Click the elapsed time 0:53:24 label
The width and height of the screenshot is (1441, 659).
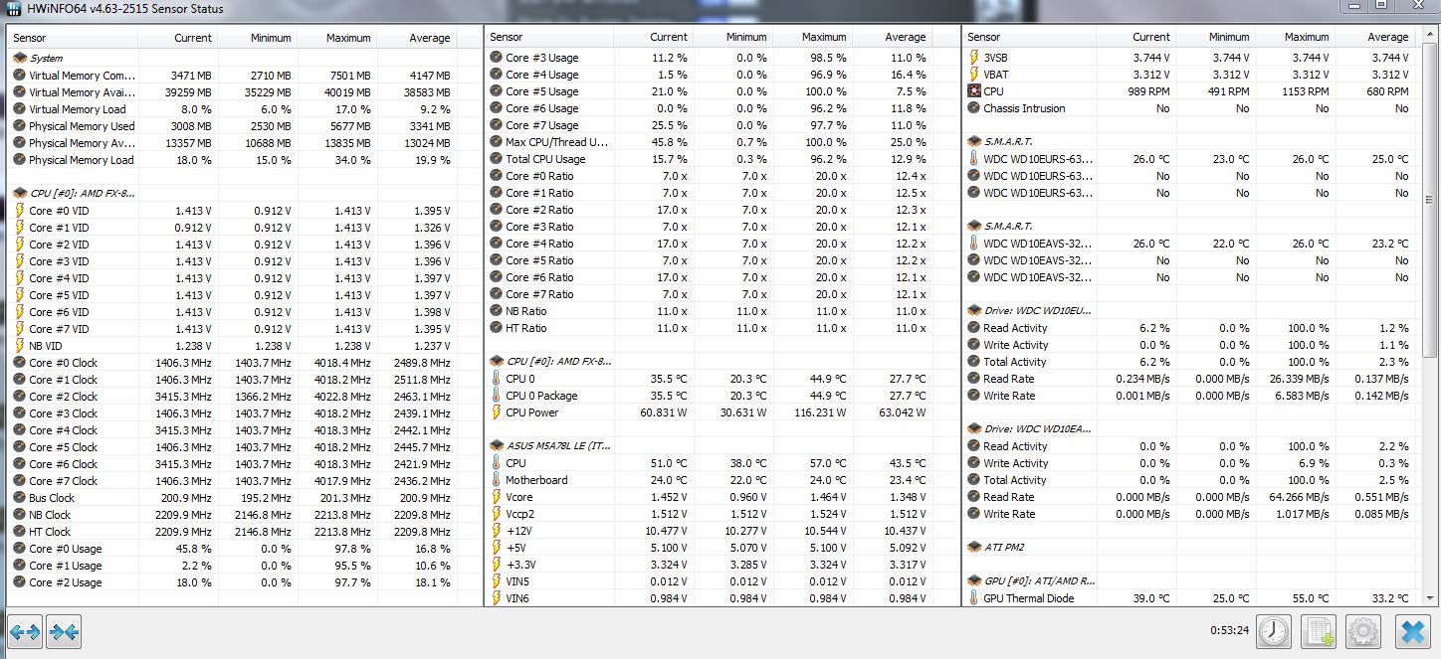pyautogui.click(x=1229, y=630)
